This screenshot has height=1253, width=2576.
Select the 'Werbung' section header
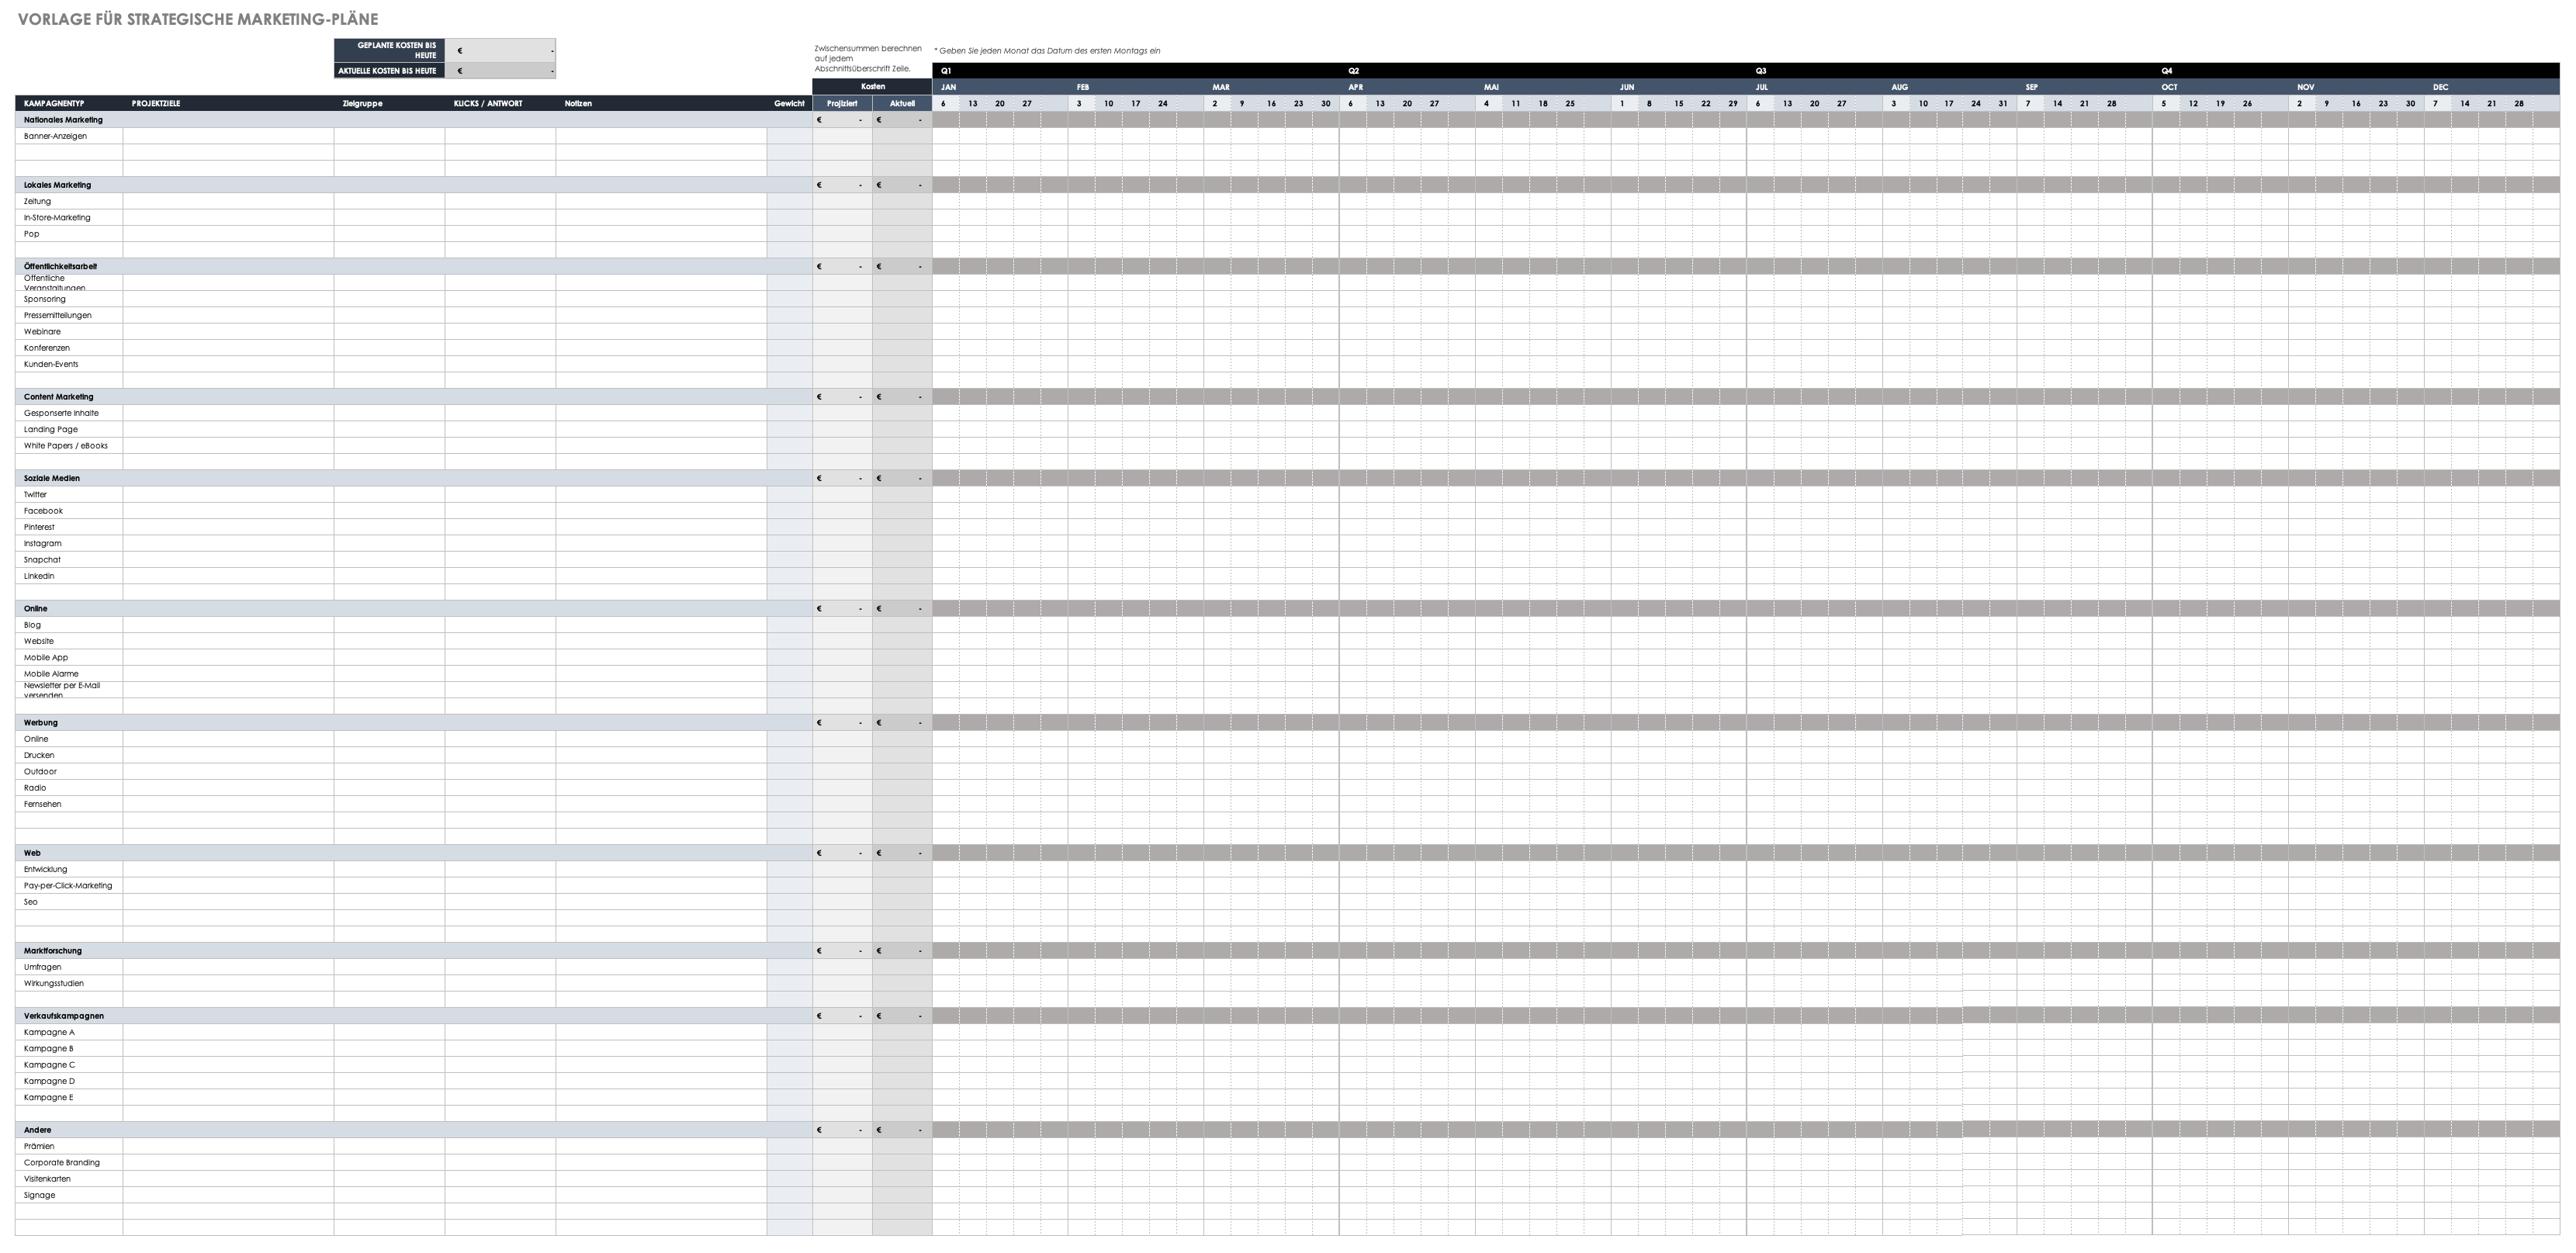pos(413,722)
